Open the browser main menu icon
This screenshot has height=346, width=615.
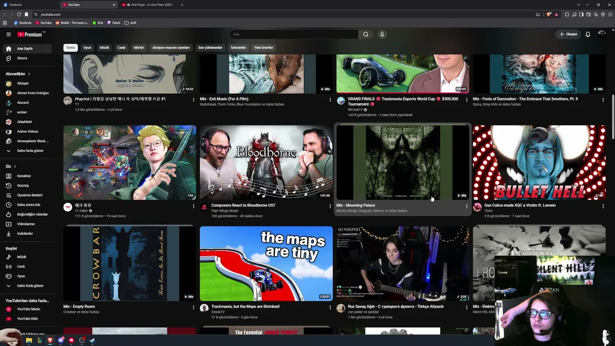click(610, 14)
